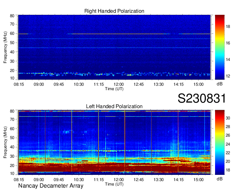Click the 18 dB tick on upper color bar
The image size is (234, 190).
pos(228,27)
